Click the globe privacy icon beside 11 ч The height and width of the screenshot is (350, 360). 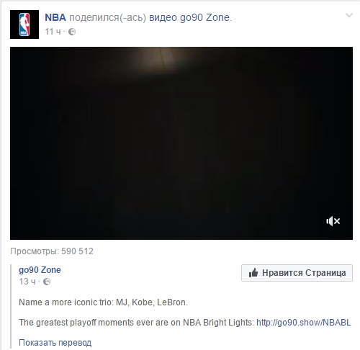[72, 32]
